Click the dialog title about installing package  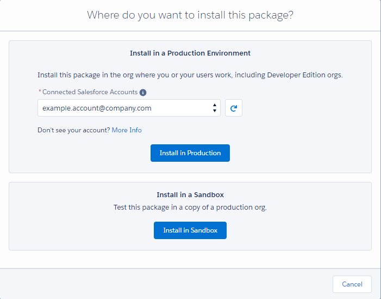pyautogui.click(x=190, y=15)
